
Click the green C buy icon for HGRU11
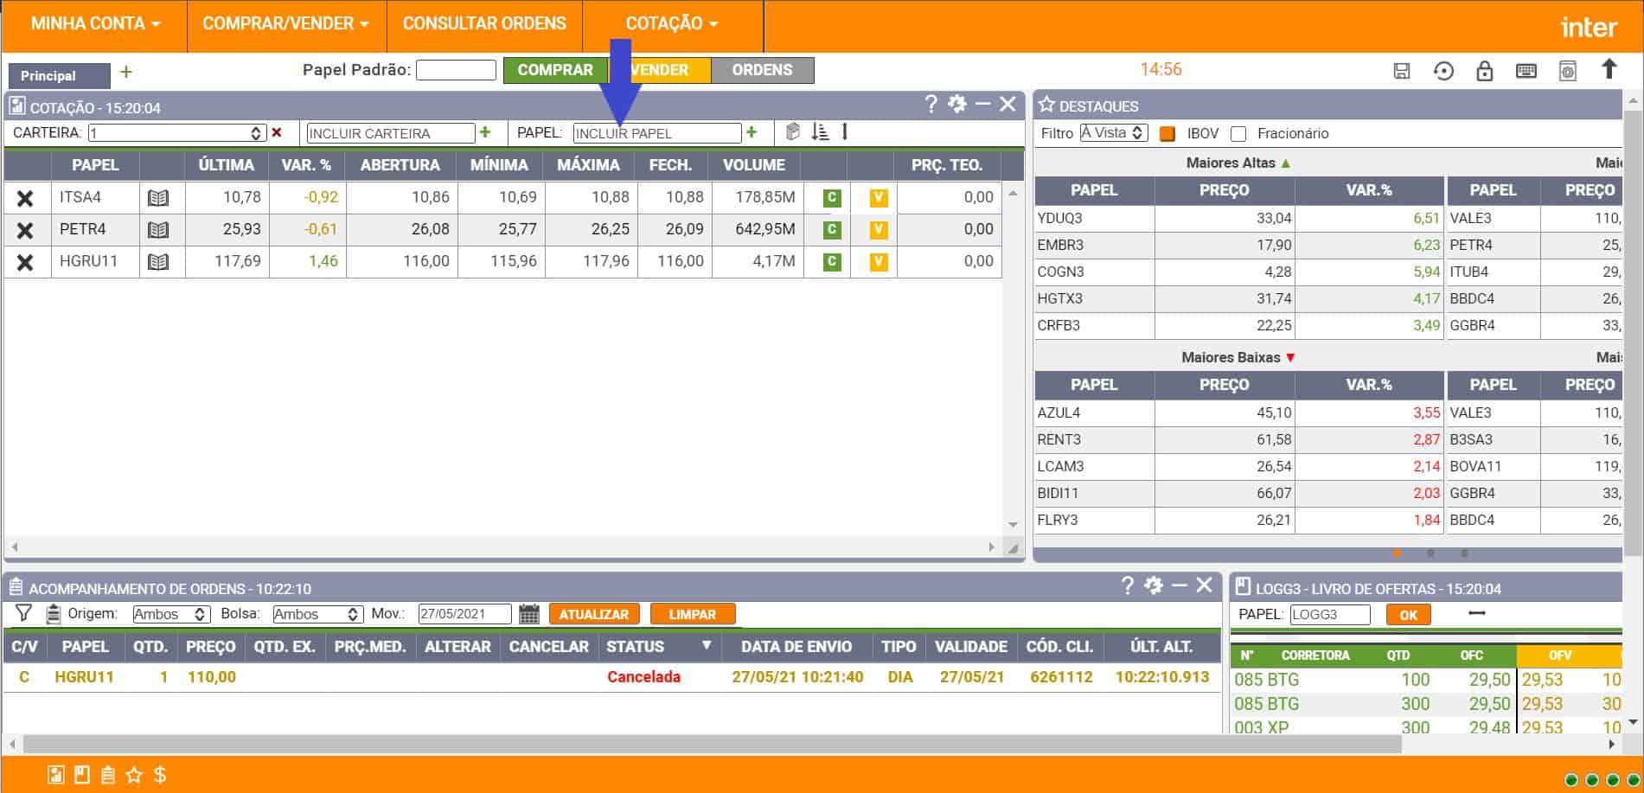(832, 262)
